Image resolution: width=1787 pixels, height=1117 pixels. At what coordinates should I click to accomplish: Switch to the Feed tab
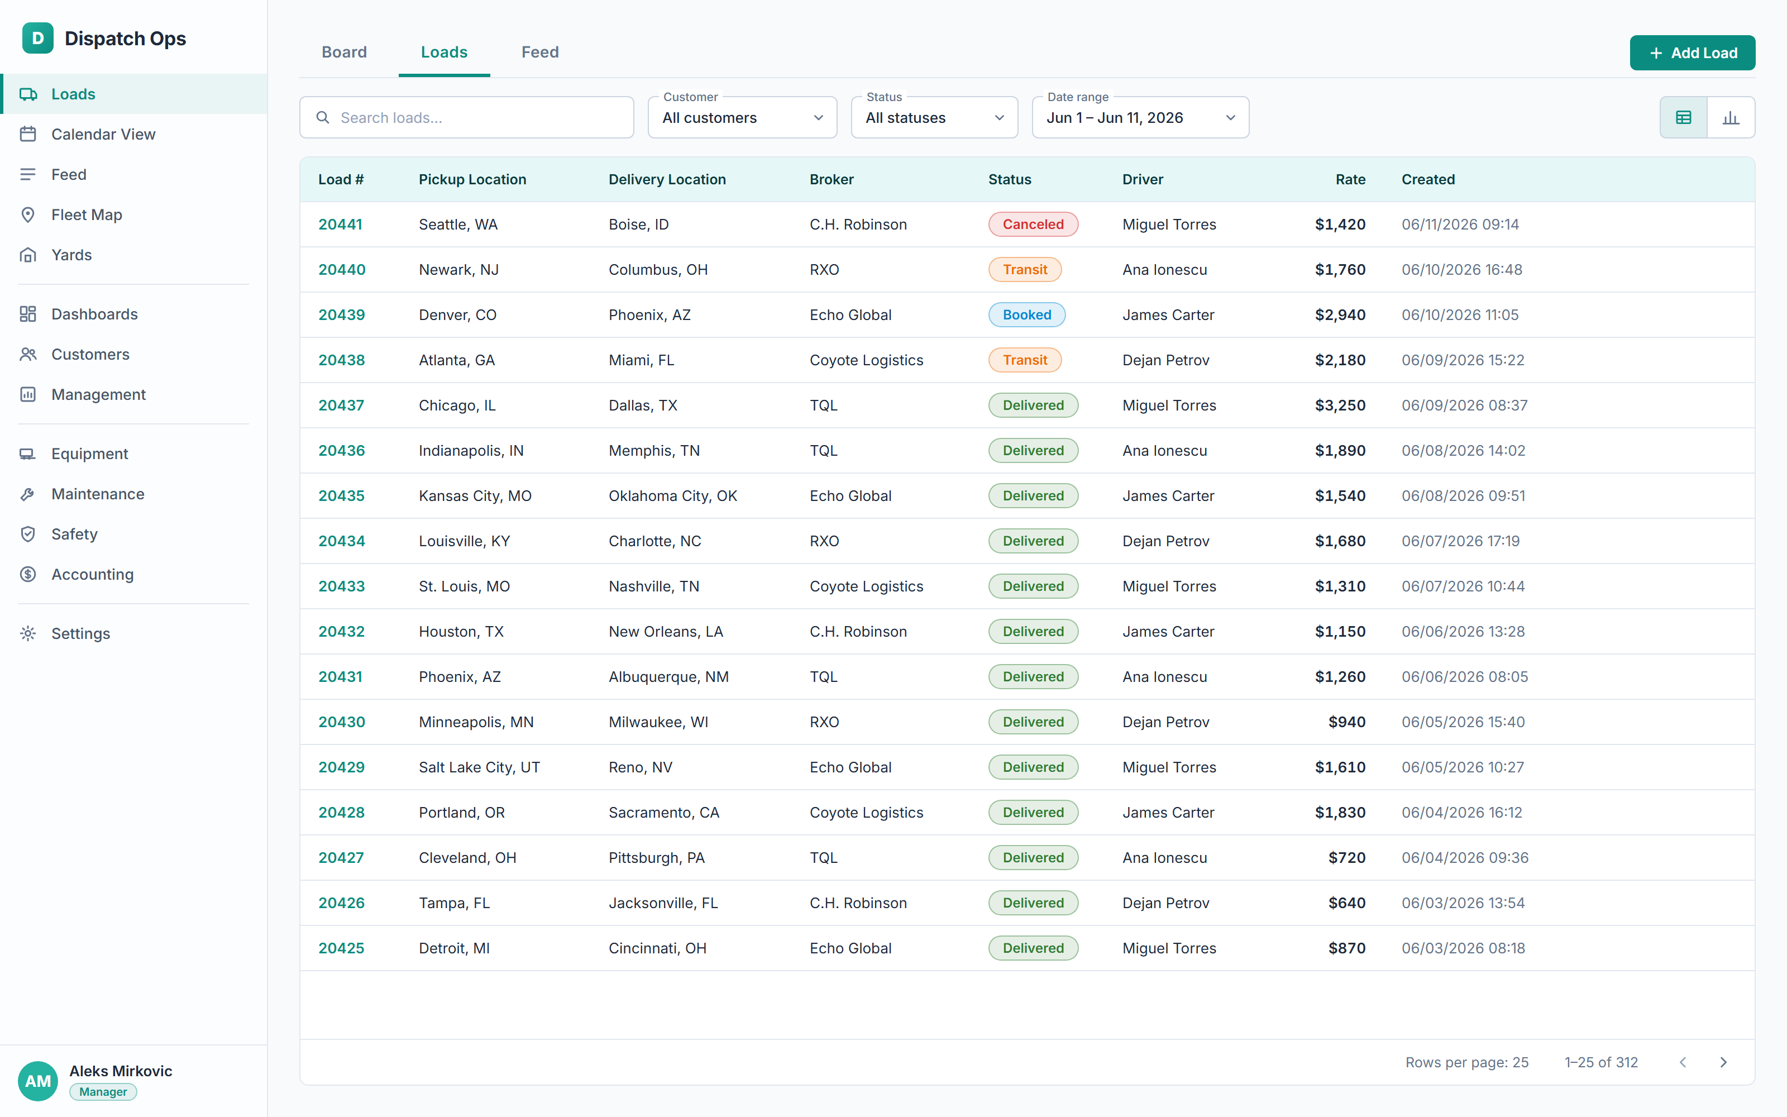[540, 52]
